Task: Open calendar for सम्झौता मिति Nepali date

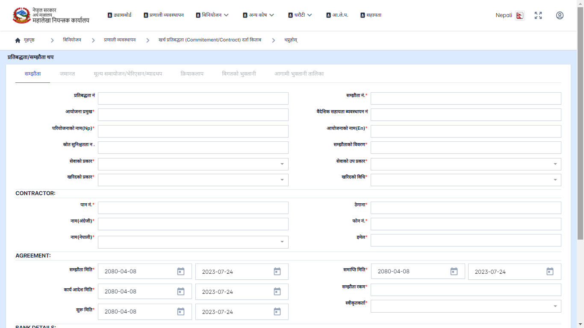Action: click(x=181, y=272)
